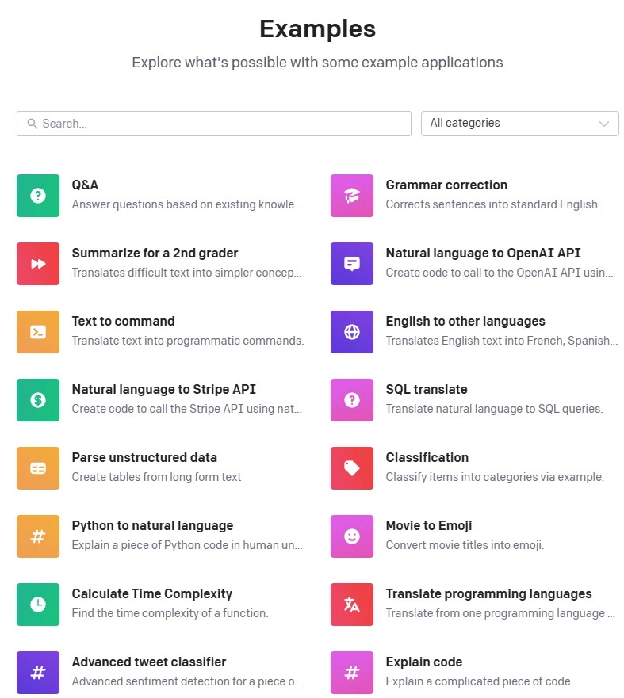Click the chevron arrow in the categories selector
This screenshot has width=624, height=698.
tap(604, 124)
